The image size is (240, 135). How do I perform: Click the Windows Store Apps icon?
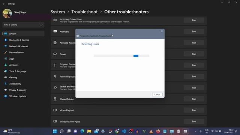55,121
